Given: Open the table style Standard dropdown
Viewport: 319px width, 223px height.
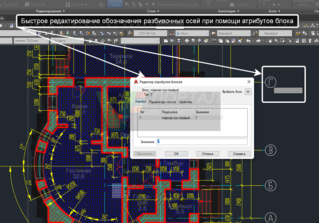Looking at the screenshot, I should click(x=234, y=33).
